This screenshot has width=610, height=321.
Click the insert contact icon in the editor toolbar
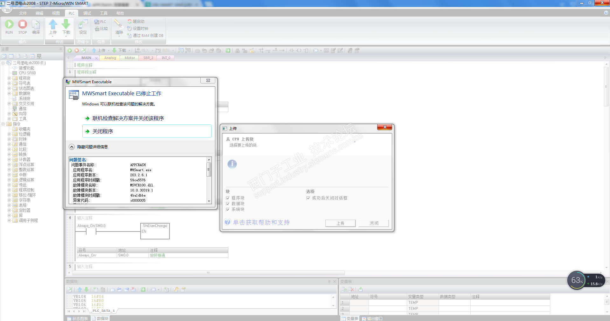pos(292,50)
